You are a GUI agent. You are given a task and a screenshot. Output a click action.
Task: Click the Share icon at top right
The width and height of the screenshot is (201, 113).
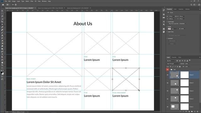tap(199, 5)
